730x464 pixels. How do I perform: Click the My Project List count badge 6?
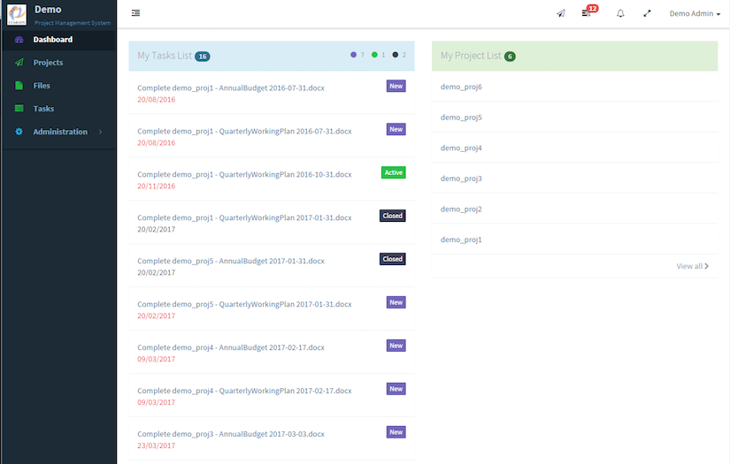click(x=510, y=57)
